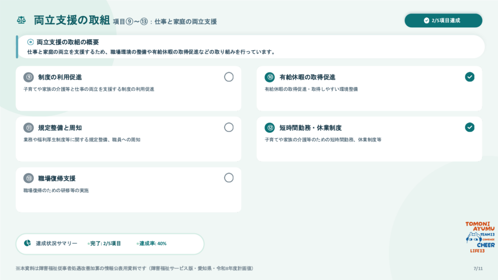Select the 職場復帰支援 card title
Viewport: 498px width, 280px height.
(x=57, y=178)
